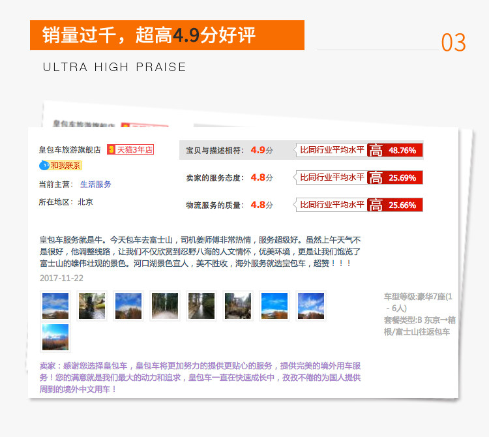Click the 48.76% higher-than-average indicator
Screen dimensions: 489x437
click(359, 150)
